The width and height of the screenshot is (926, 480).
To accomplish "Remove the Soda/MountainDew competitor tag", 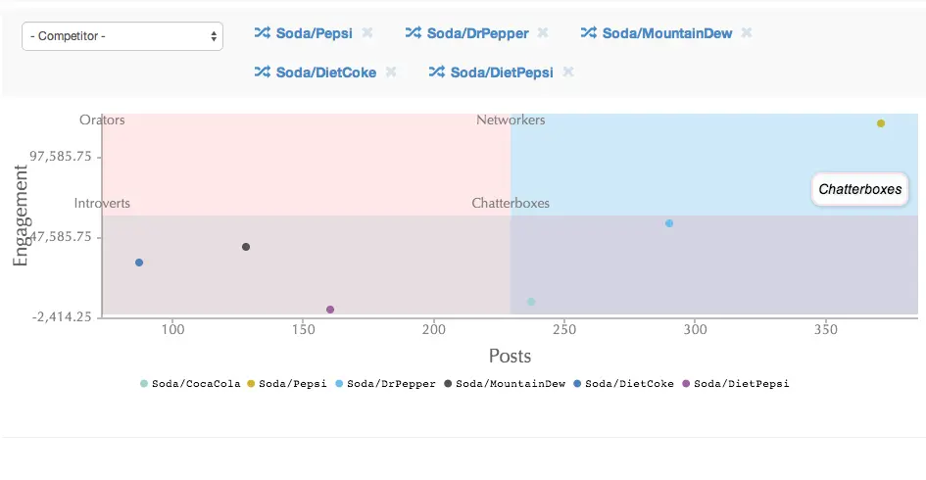I will pos(746,33).
